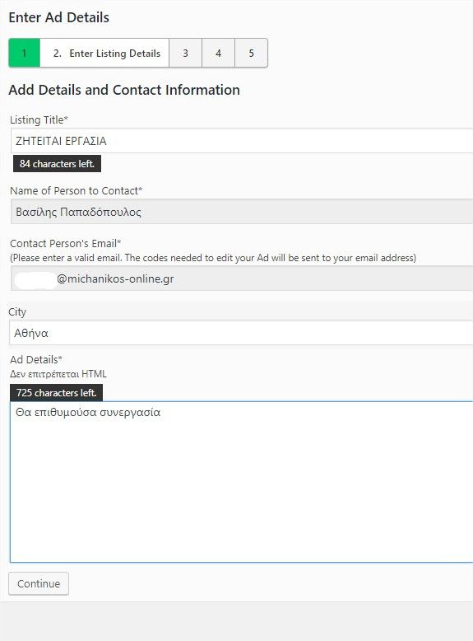The height and width of the screenshot is (641, 473).
Task: Focus the Name of Person to Contact field
Action: [242, 212]
